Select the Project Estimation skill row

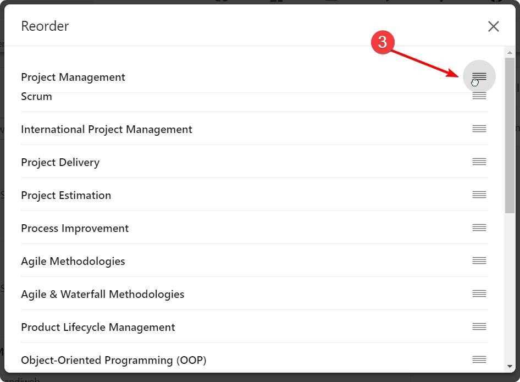[66, 196]
